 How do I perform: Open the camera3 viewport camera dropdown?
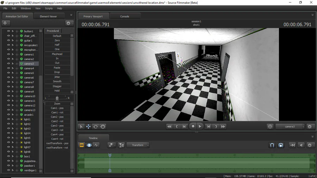click(x=290, y=127)
